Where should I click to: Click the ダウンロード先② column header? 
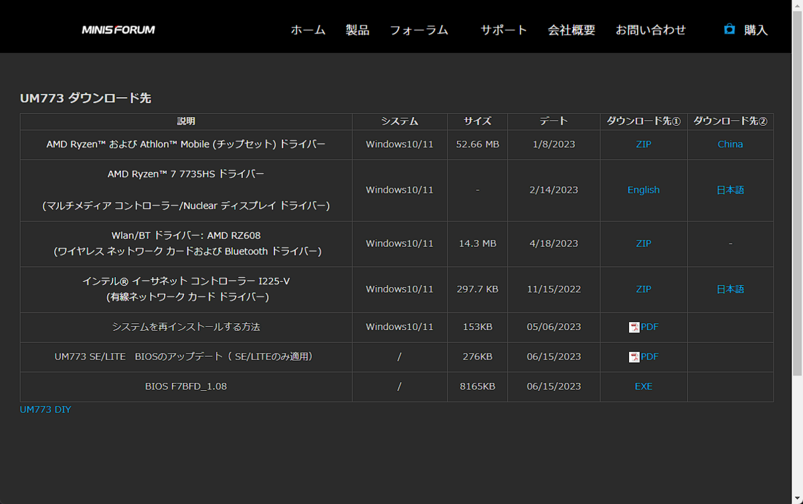point(730,122)
